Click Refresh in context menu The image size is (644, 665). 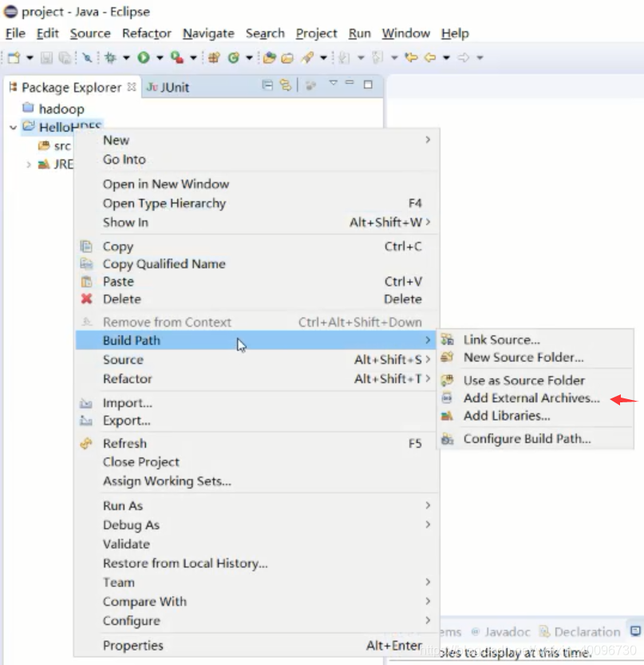(256, 444)
